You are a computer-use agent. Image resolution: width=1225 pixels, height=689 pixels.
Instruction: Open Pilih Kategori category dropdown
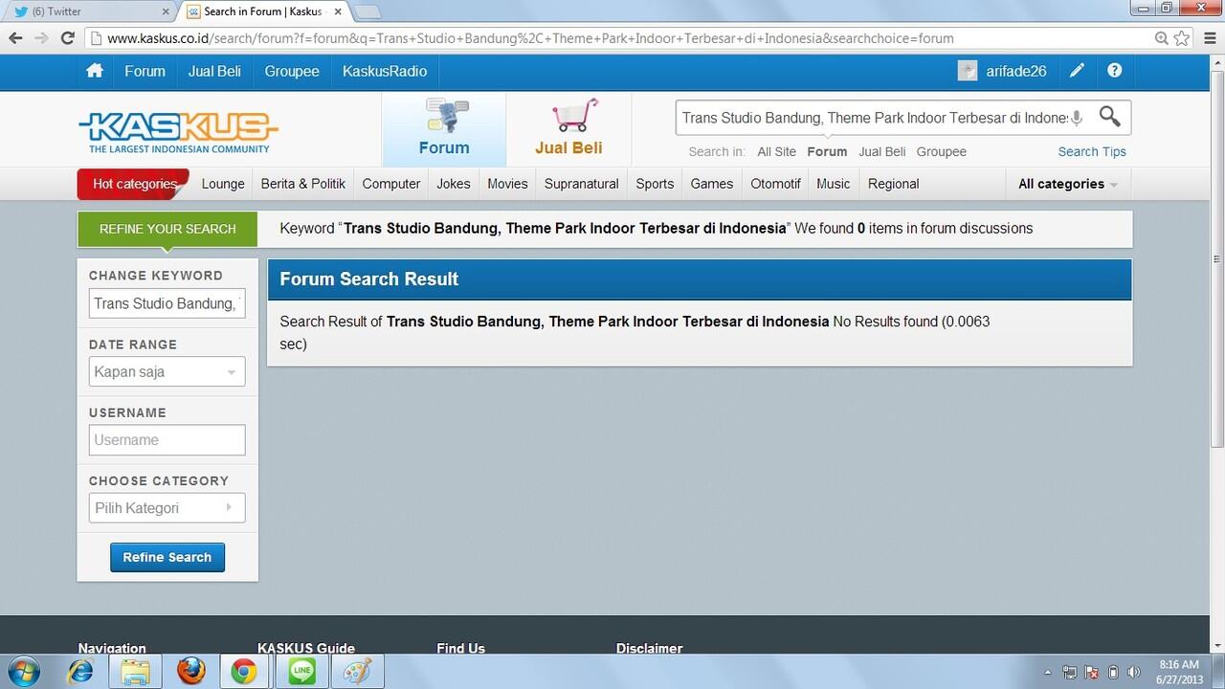tap(167, 508)
